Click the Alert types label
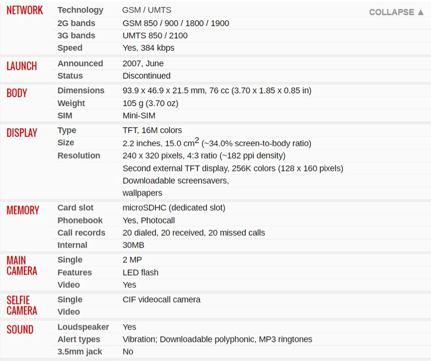Viewport: 431px width, 361px height. [x=78, y=339]
